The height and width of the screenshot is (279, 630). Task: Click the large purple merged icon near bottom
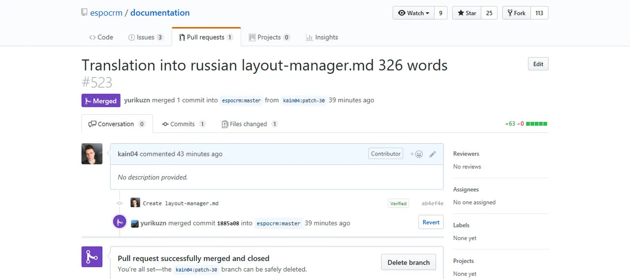coord(92,256)
